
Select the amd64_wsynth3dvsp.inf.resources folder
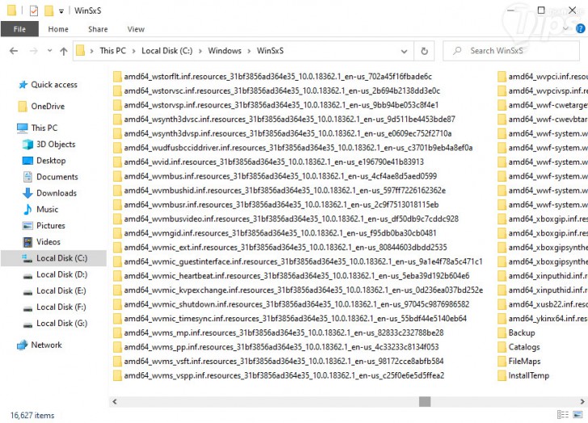click(283, 133)
